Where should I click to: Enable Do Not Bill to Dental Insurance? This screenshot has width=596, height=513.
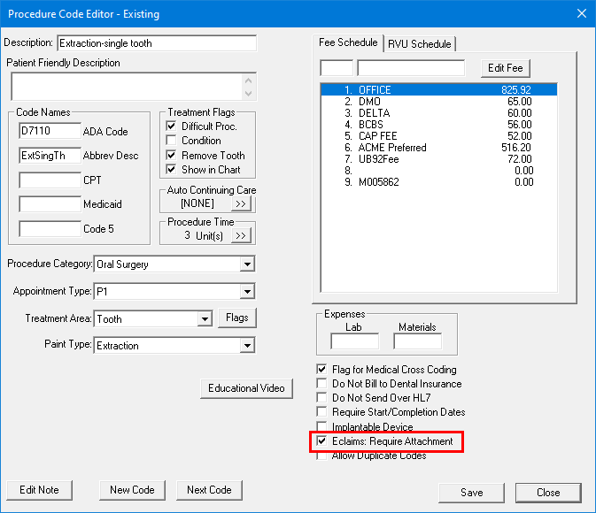coord(322,384)
